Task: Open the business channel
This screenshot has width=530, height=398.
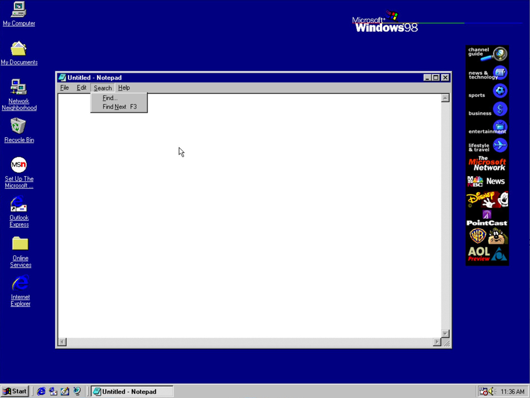Action: pos(487,109)
